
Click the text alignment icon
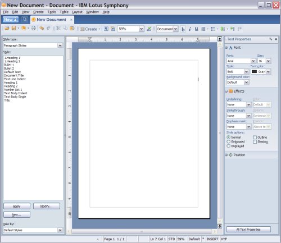pyautogui.click(x=203, y=29)
